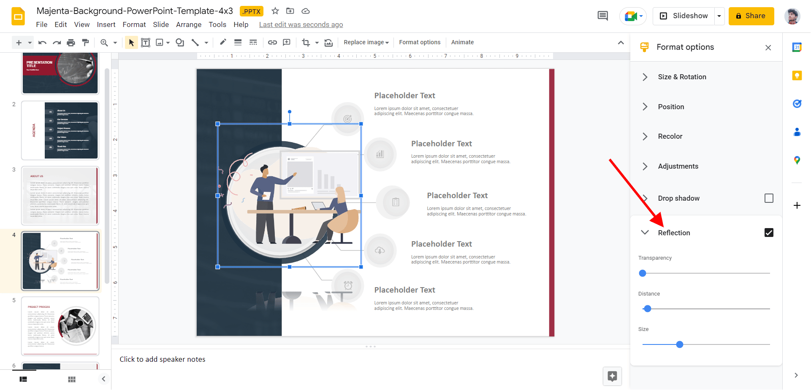Select the paint format tool
811x390 pixels.
[x=85, y=43]
